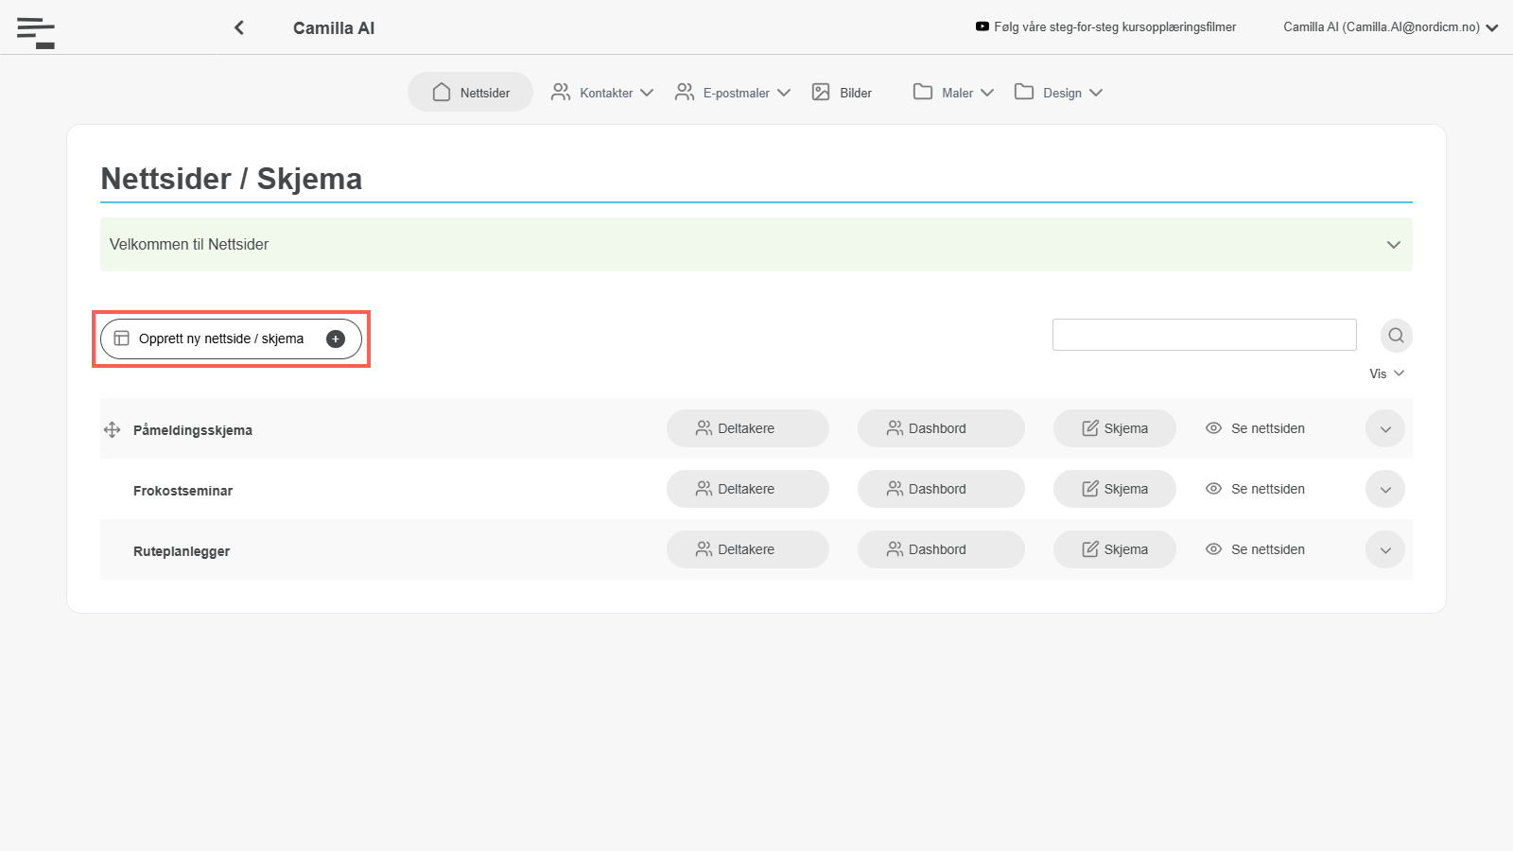
Task: Open Deltakere for Frokostseminar
Action: coord(748,489)
